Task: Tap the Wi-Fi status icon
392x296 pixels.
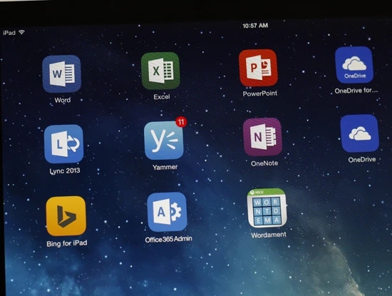Action: coord(22,32)
